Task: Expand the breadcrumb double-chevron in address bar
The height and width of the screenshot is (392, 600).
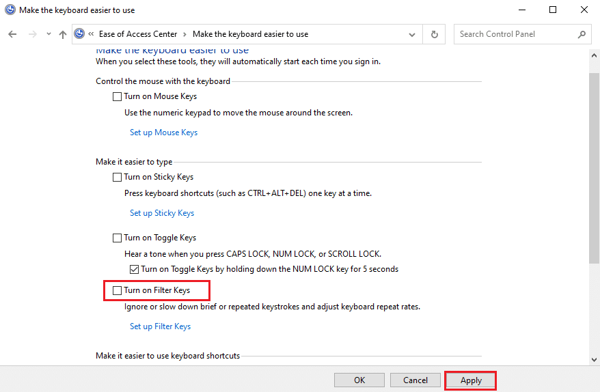Action: coord(91,34)
